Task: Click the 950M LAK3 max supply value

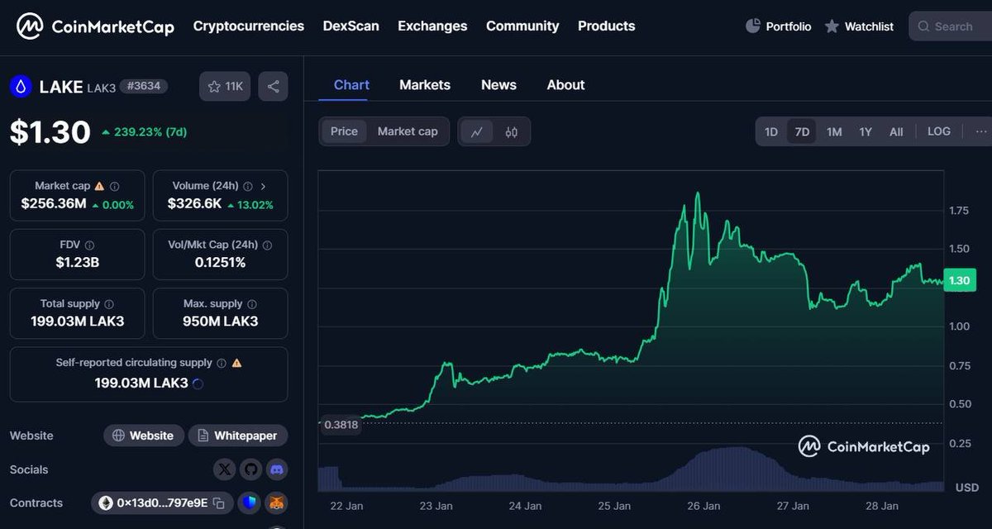Action: point(221,321)
